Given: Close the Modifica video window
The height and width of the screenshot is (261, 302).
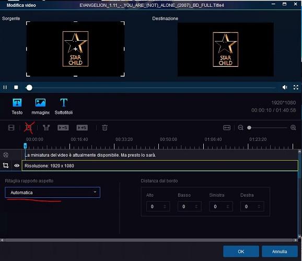Looking at the screenshot, I should [295, 4].
